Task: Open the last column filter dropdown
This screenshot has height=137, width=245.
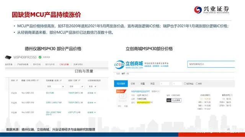Action: point(92,86)
